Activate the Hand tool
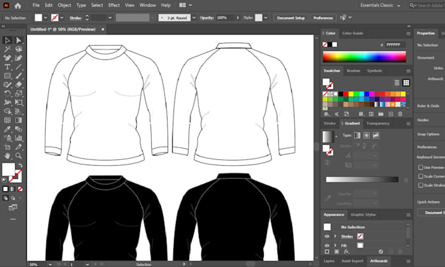The height and width of the screenshot is (267, 445). (7, 155)
